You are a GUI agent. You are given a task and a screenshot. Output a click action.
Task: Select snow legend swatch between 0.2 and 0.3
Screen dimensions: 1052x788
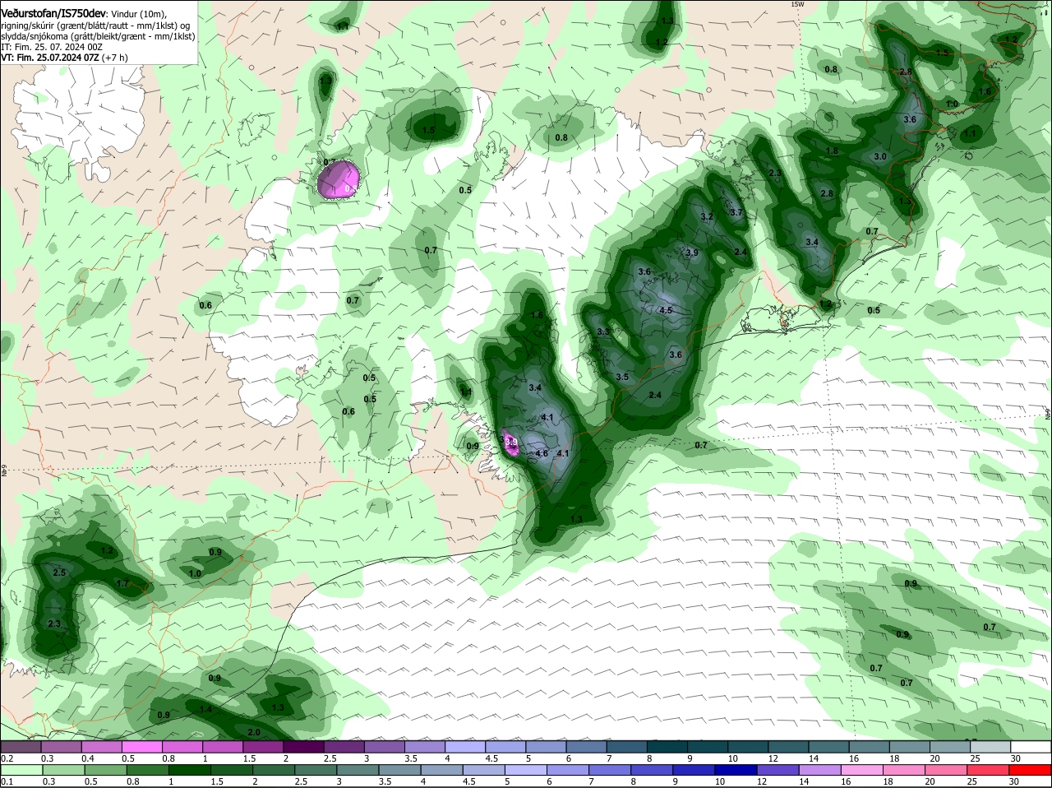point(21,747)
